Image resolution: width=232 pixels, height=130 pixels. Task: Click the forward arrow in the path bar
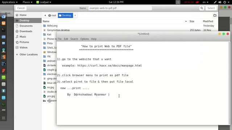pos(75,15)
